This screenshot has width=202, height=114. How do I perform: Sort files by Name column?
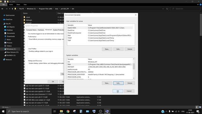coord(25,13)
